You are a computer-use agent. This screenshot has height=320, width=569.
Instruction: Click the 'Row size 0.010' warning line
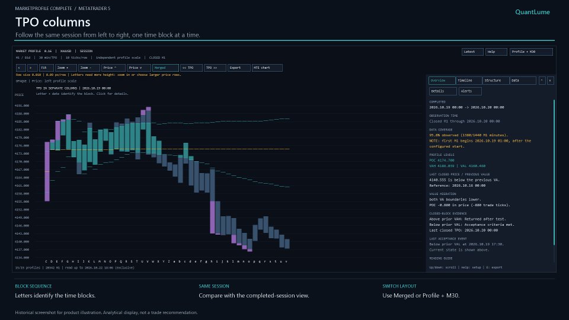click(98, 75)
